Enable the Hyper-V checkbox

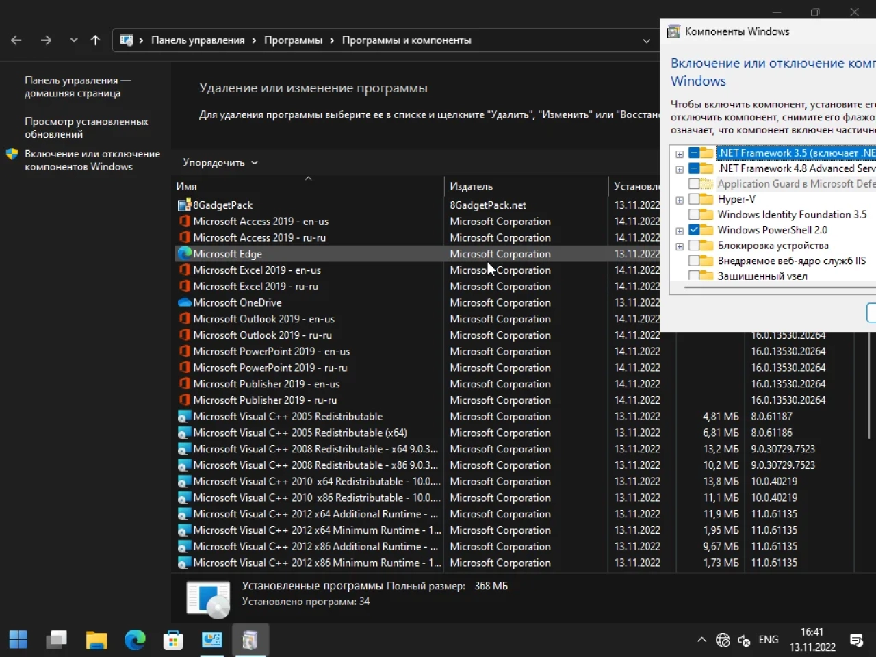point(694,199)
